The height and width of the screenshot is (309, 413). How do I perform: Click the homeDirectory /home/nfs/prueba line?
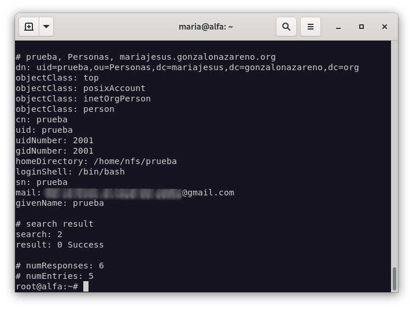pyautogui.click(x=96, y=161)
